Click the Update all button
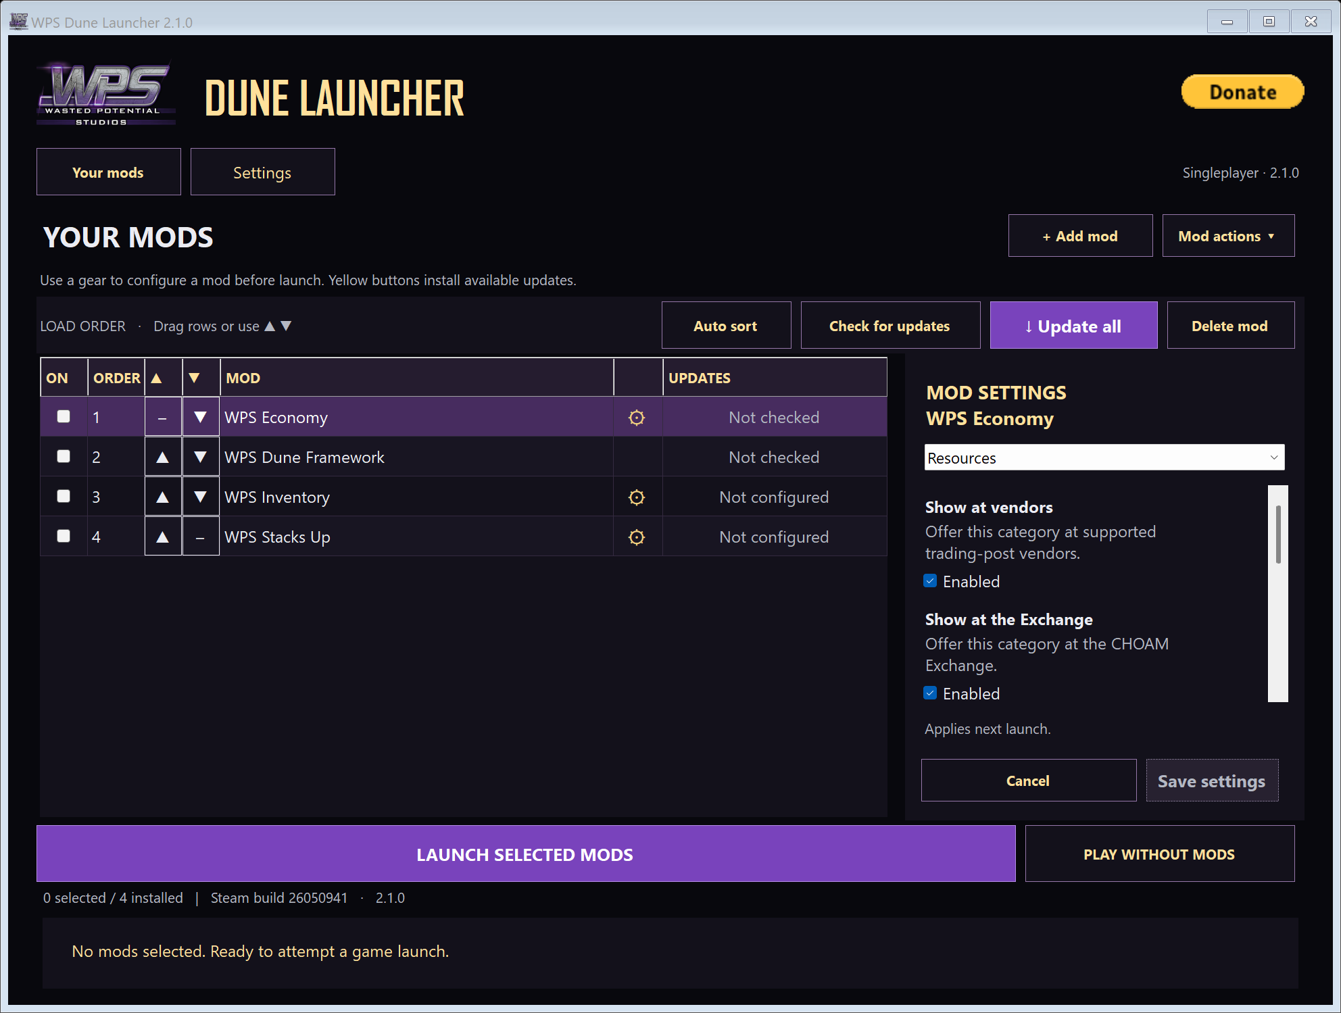1341x1013 pixels. [1073, 326]
